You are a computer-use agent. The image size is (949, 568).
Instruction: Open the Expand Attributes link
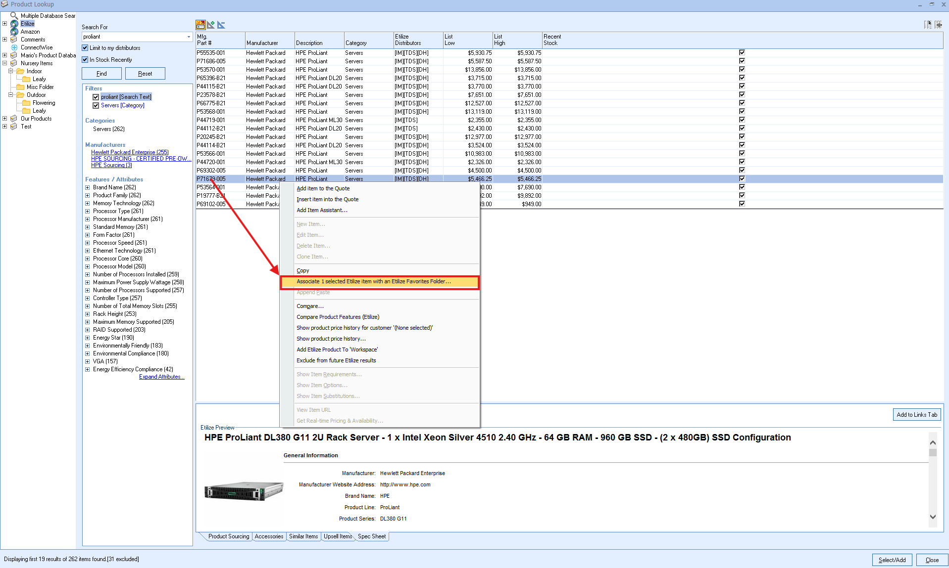161,377
